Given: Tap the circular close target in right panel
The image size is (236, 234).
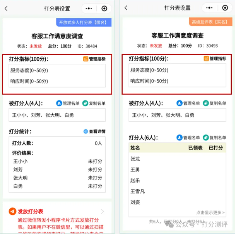Looking at the screenshot, I should pyautogui.click(x=225, y=8).
